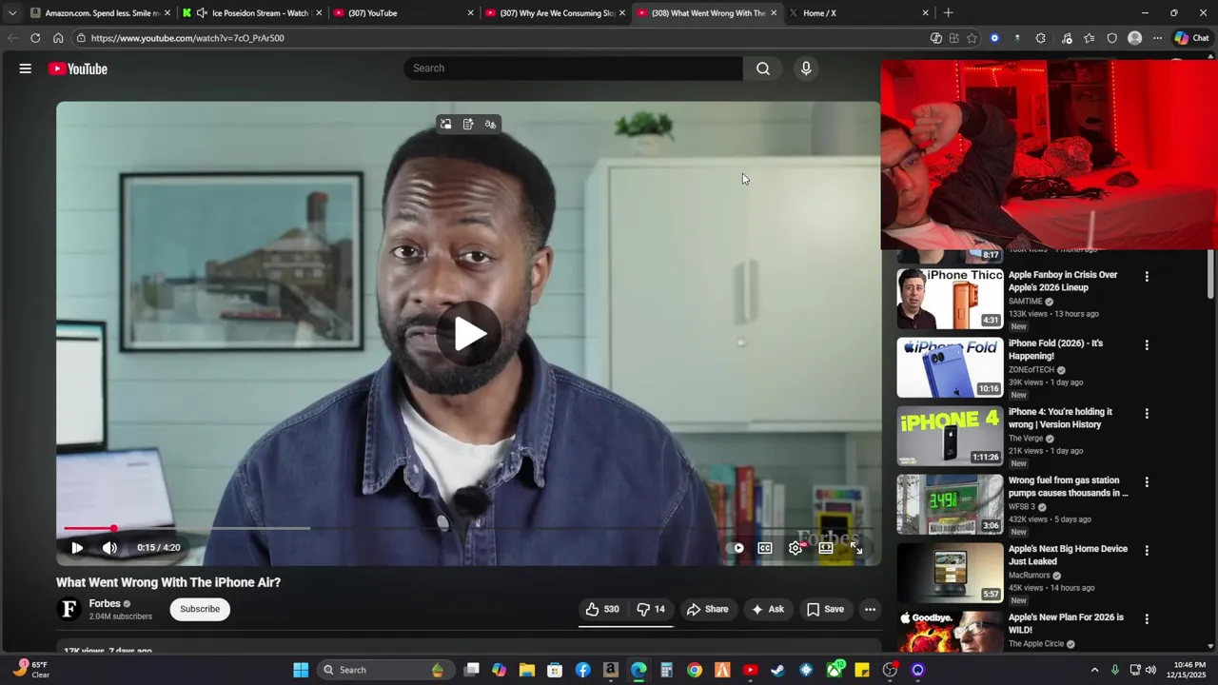The image size is (1218, 685).
Task: Open the browser tab search dropdown
Action: (x=11, y=13)
